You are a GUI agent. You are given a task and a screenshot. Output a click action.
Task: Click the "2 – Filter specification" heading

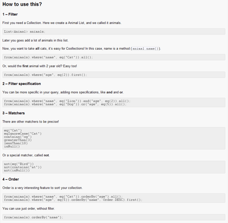[22, 84]
